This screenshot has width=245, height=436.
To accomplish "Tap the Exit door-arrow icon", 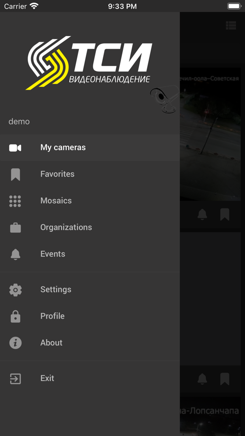I will [x=15, y=379].
